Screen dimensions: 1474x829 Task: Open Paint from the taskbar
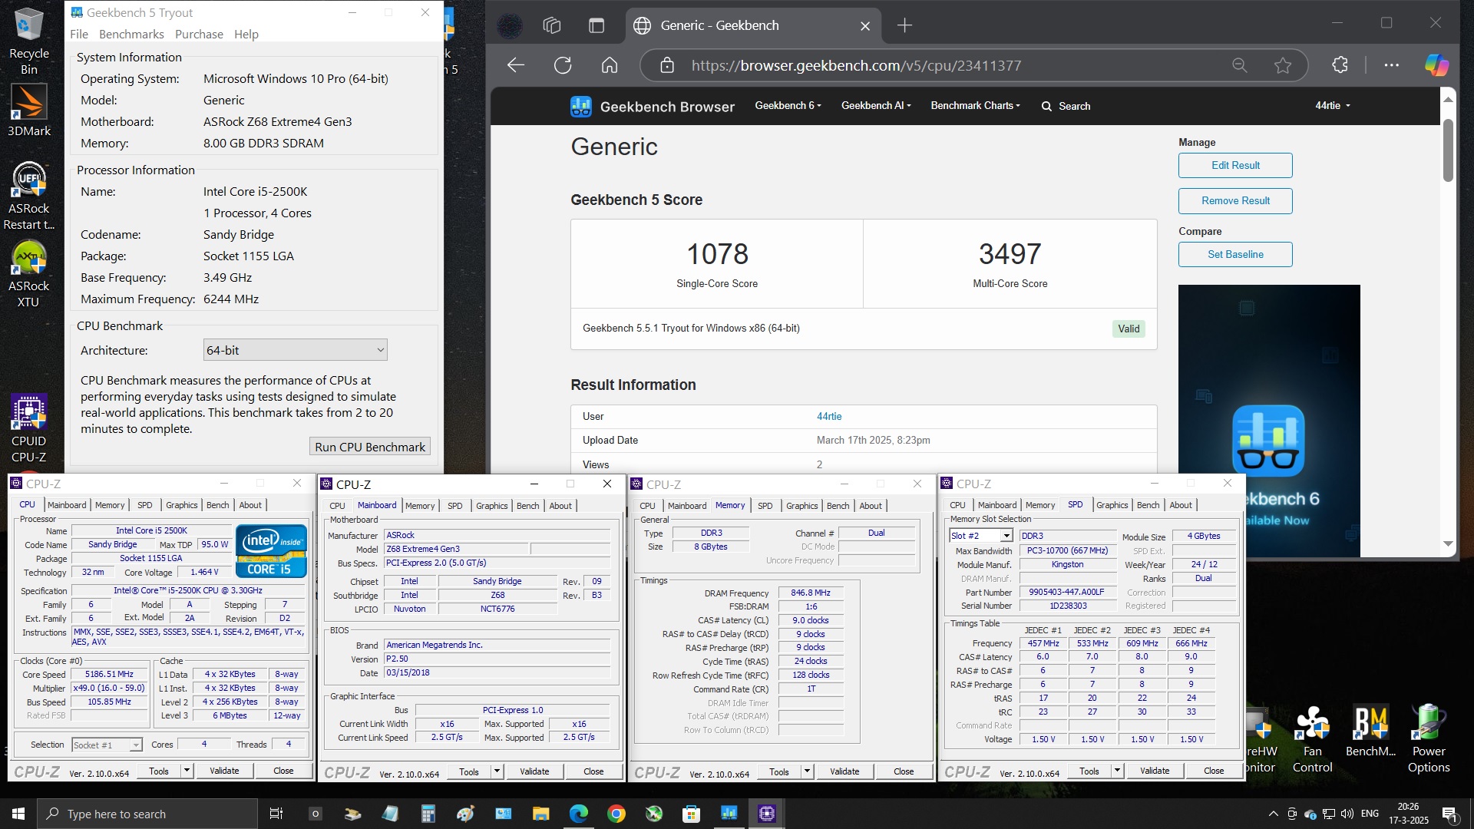(465, 814)
